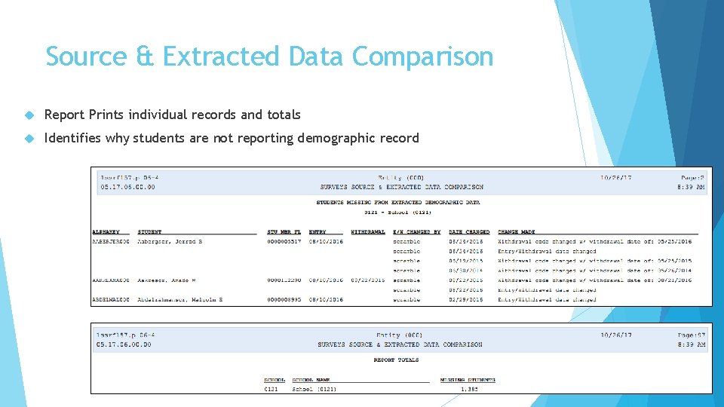
Task: Click the date changed value 02/29/2016
Action: [x=466, y=299]
